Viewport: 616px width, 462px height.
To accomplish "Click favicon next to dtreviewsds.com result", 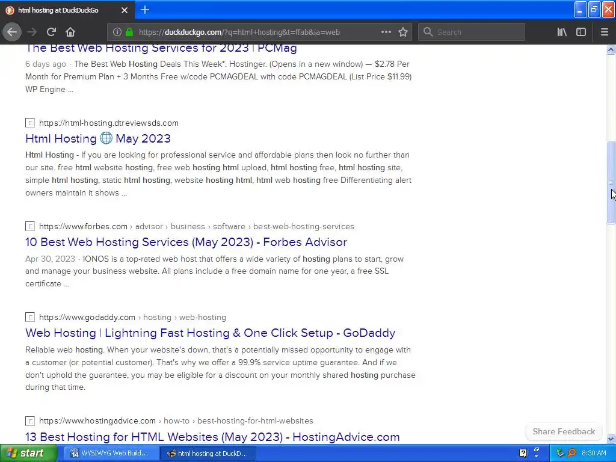I will point(30,123).
